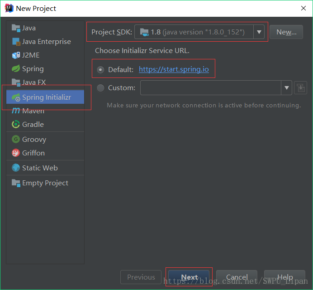Click the SDK folder icon in combo box
The width and height of the screenshot is (313, 290).
[144, 32]
